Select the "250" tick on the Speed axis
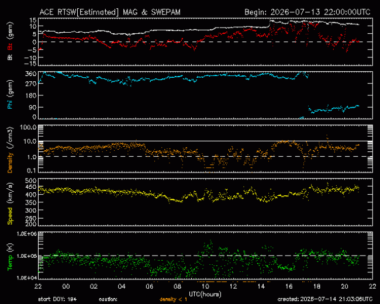The width and height of the screenshot is (380, 304). pyautogui.click(x=31, y=219)
